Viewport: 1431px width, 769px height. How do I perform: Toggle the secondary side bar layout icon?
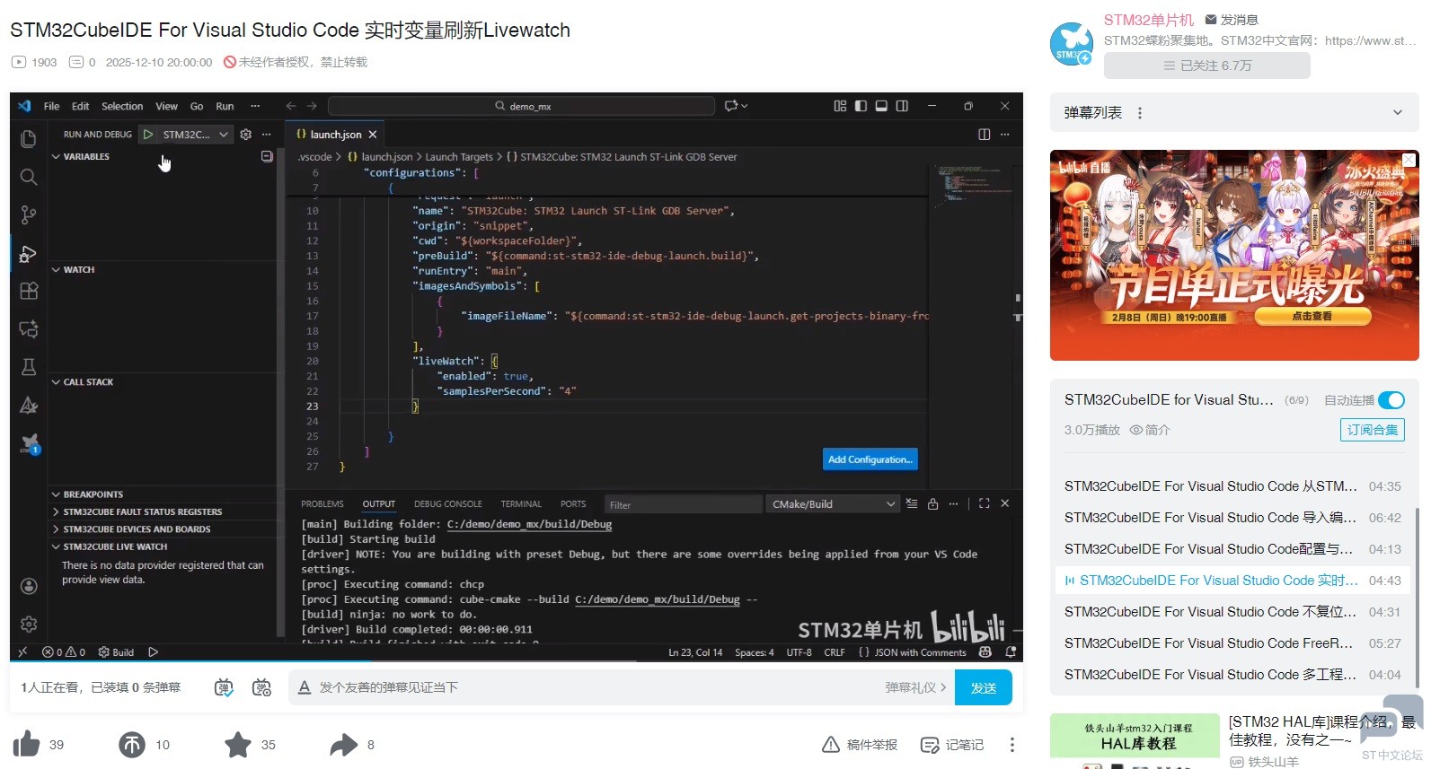(902, 106)
